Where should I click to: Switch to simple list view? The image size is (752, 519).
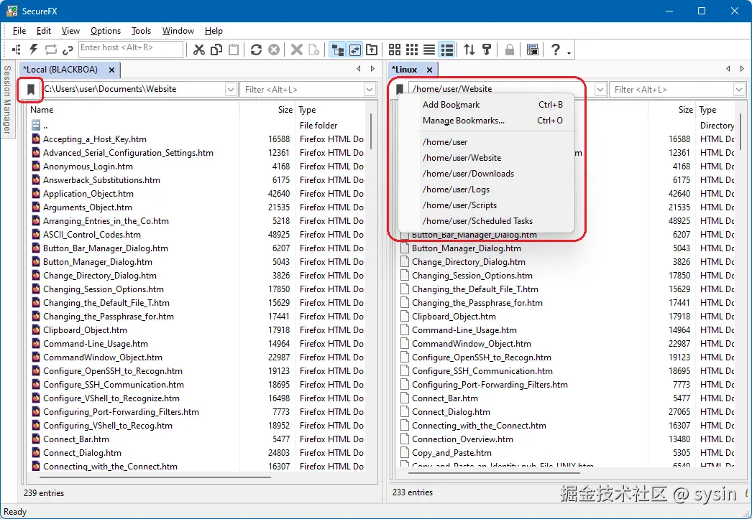(431, 50)
